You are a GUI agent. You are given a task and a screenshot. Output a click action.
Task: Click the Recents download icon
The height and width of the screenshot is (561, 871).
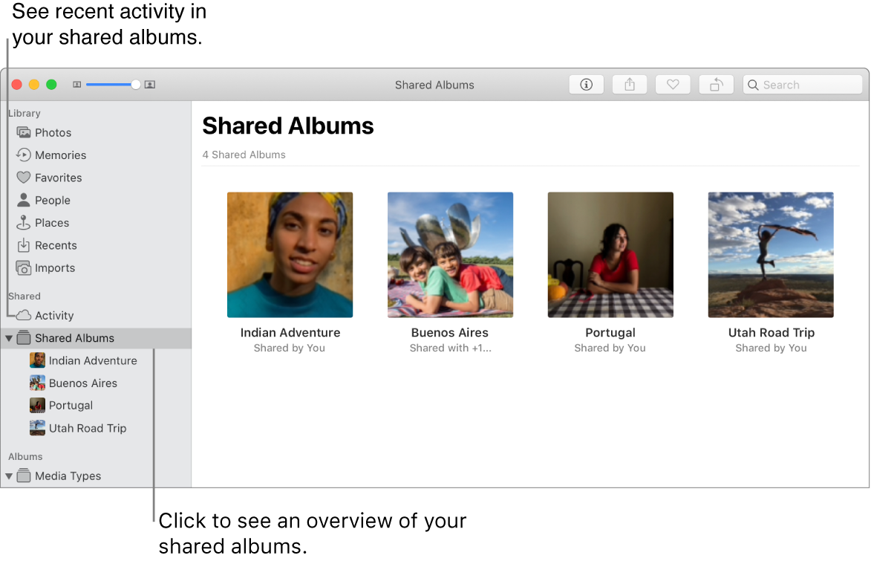[23, 245]
